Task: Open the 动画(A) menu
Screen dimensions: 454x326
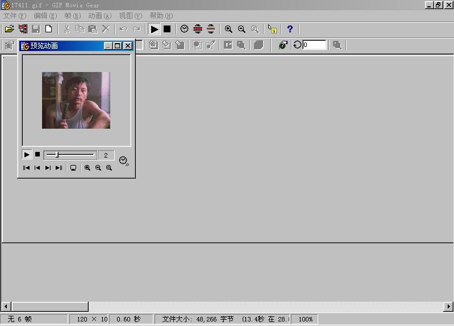Action: click(x=99, y=16)
